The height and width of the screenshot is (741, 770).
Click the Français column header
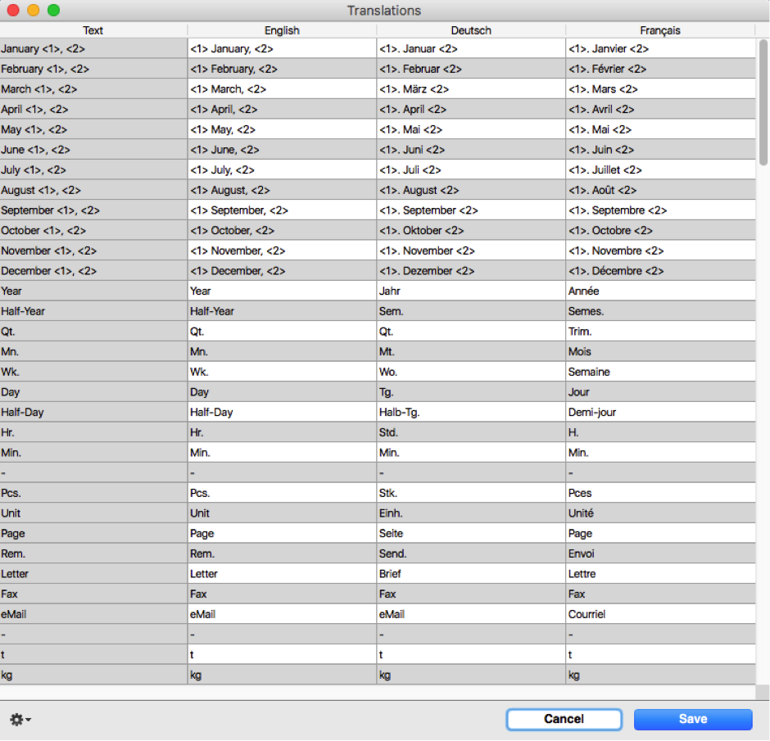tap(660, 30)
